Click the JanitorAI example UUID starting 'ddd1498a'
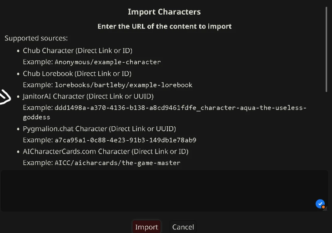Image resolution: width=332 pixels, height=233 pixels. click(165, 112)
